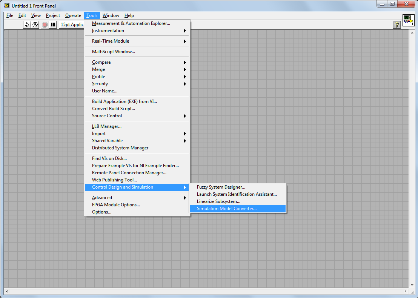
Task: Click the horizontal scrollbar right arrow
Action: point(406,291)
